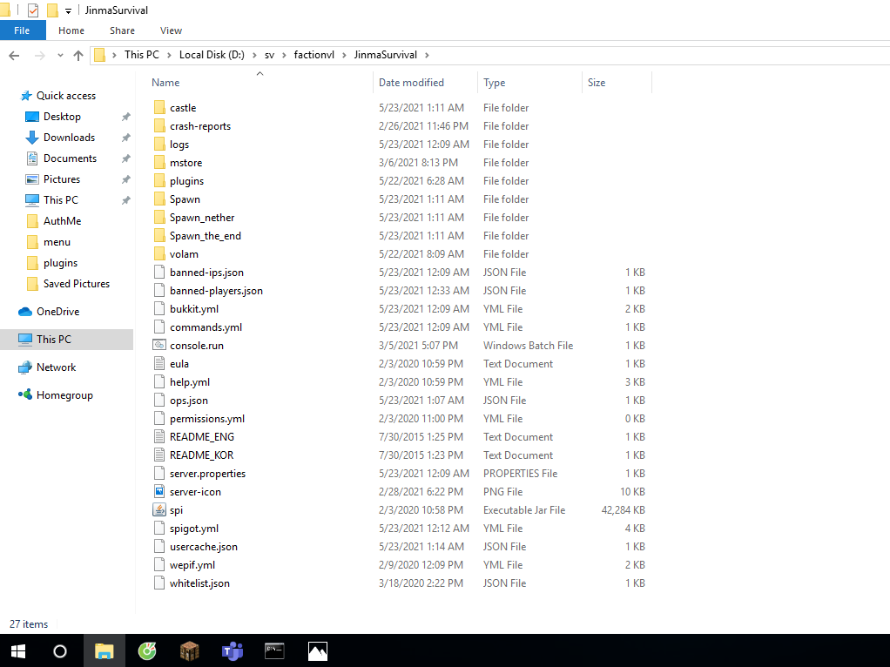
Task: Switch to the Share ribbon tab
Action: click(122, 30)
